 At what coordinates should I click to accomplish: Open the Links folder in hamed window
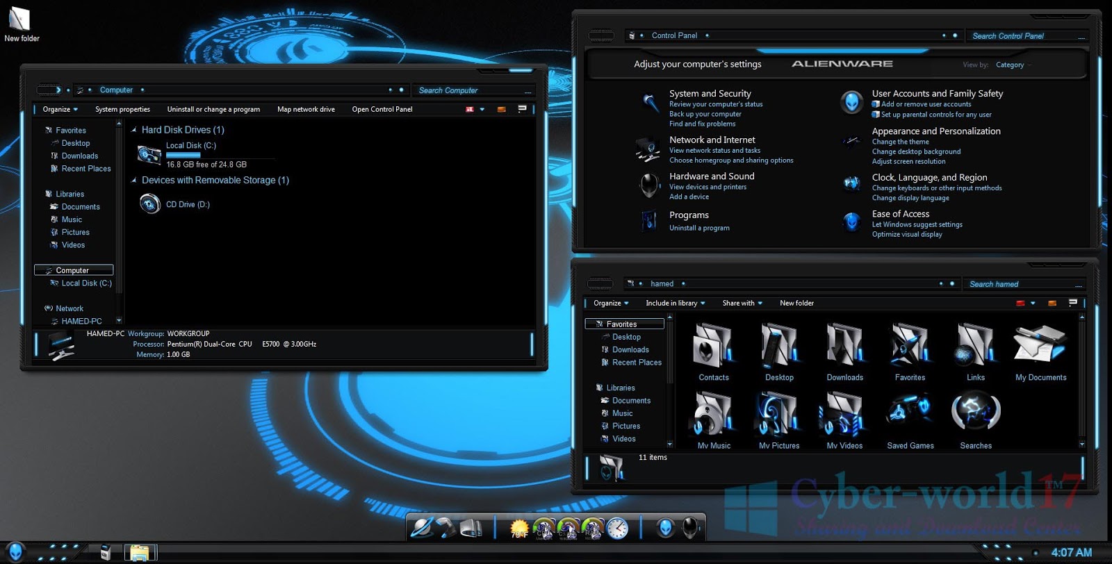tap(976, 352)
